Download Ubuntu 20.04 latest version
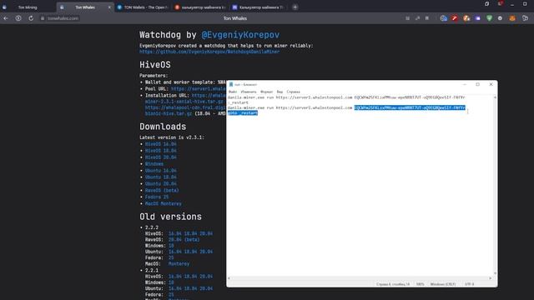 click(x=161, y=184)
